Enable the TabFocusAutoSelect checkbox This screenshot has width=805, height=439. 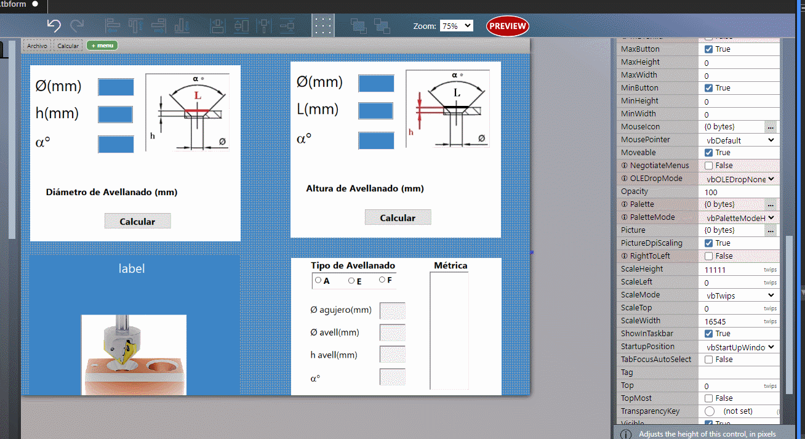pos(708,360)
